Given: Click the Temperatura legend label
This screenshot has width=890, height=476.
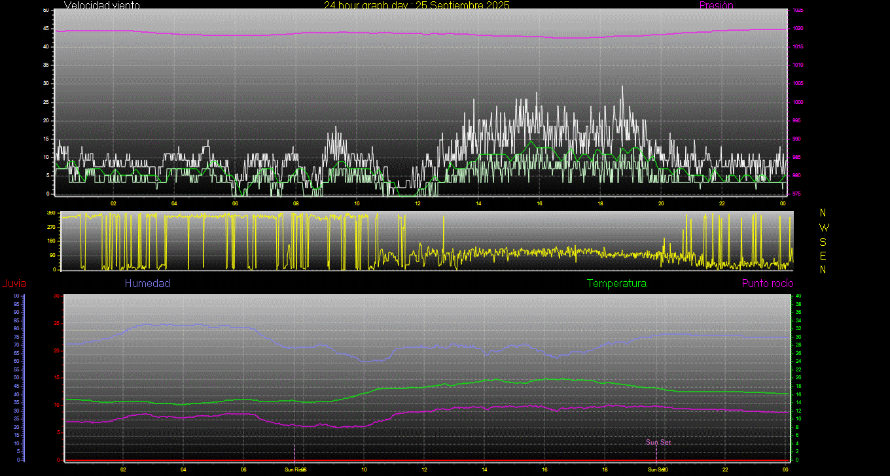Looking at the screenshot, I should 616,284.
